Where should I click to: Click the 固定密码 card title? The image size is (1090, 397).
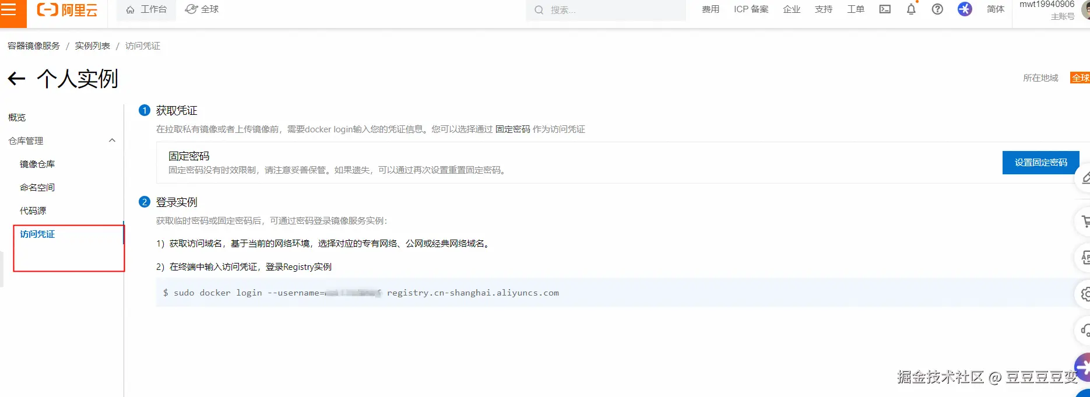pos(189,156)
